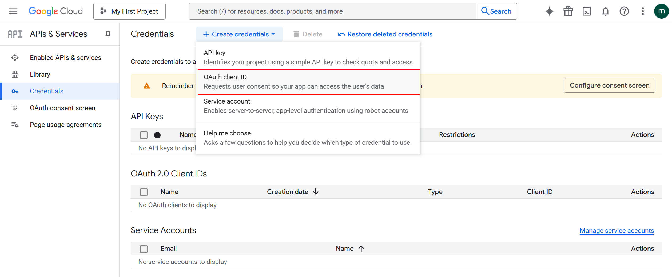Select all OAuth 2.0 Client IDs checkbox
Viewport: 672px width, 277px height.
tap(144, 192)
